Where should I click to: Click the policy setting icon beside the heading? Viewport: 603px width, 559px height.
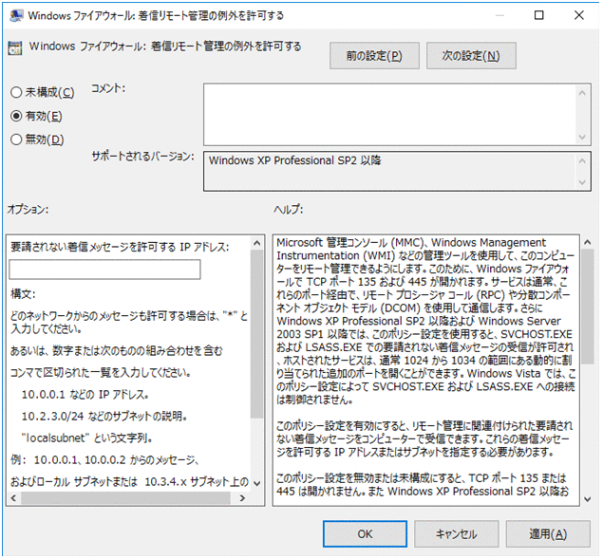pyautogui.click(x=15, y=48)
